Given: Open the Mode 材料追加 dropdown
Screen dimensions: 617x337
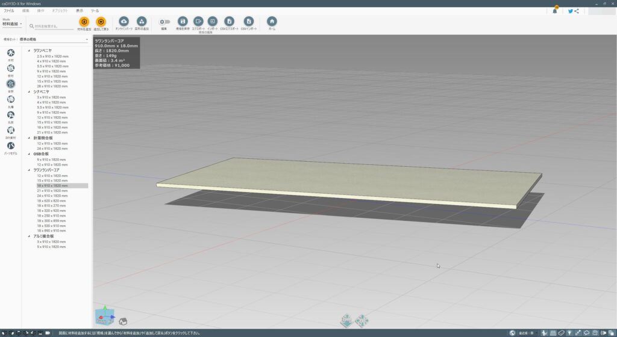Looking at the screenshot, I should pos(13,24).
